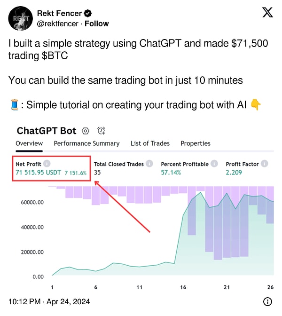The width and height of the screenshot is (282, 316).
Task: Click Profit Factor info icon
Action: (x=264, y=164)
